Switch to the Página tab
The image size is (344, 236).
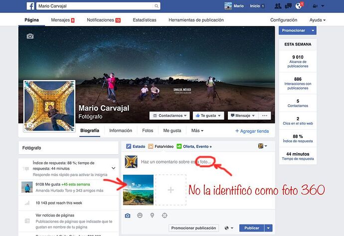pyautogui.click(x=31, y=20)
